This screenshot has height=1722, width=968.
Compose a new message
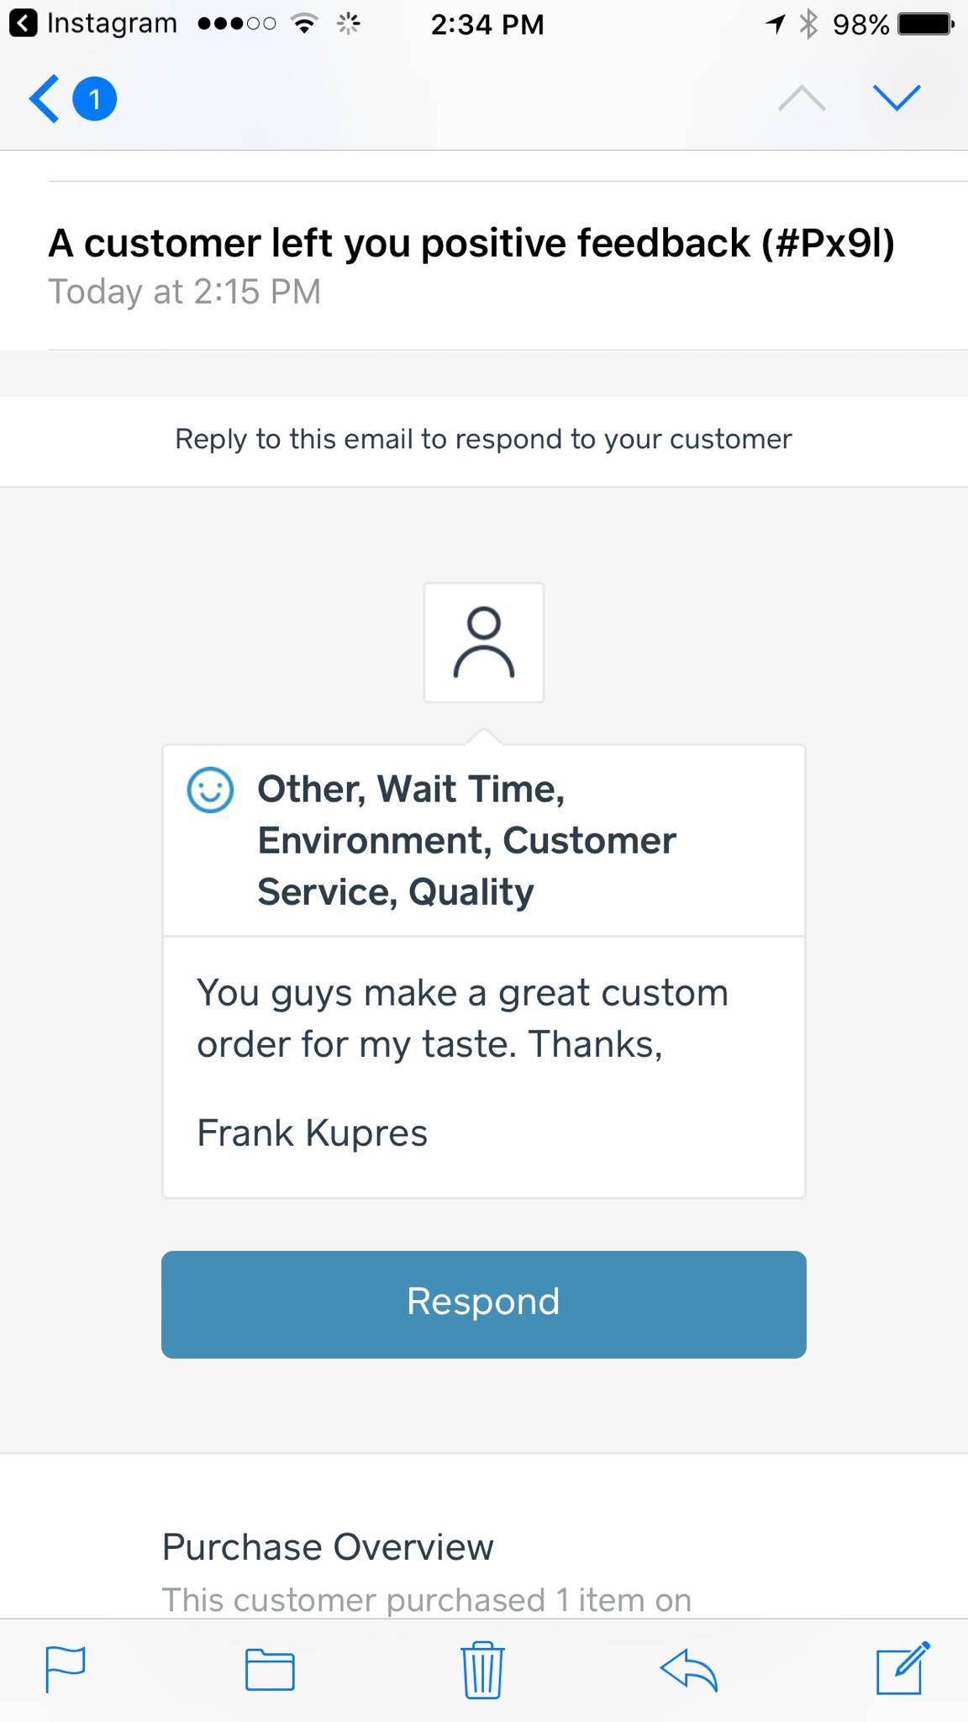(902, 1667)
